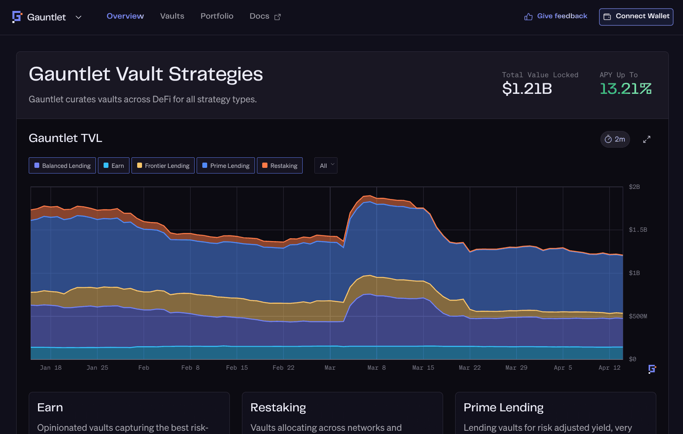Click the Jan 18 chart date label

pyautogui.click(x=51, y=368)
